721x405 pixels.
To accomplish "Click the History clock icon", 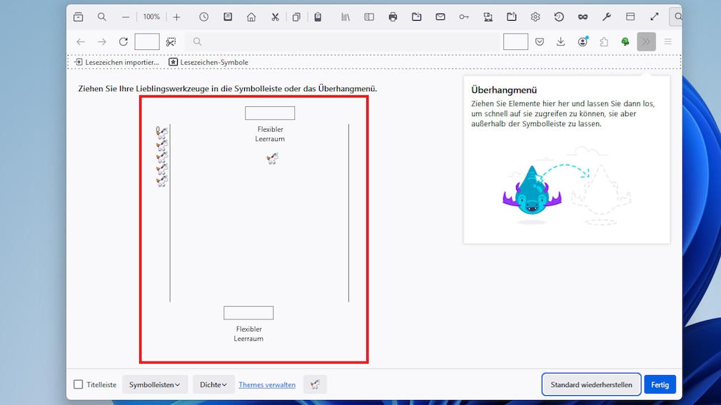I will point(203,16).
